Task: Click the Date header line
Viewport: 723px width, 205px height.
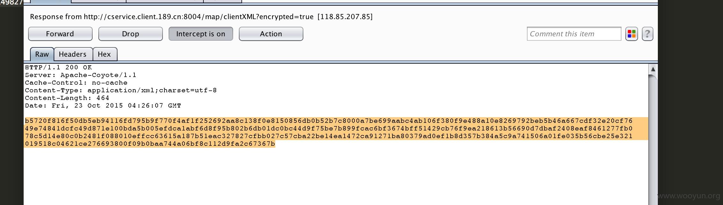Action: [x=103, y=106]
